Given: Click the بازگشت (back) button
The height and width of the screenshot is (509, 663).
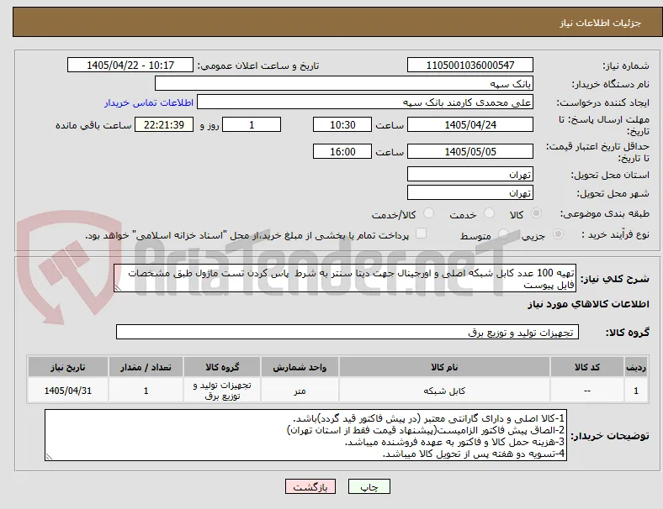Looking at the screenshot, I should click(310, 486).
